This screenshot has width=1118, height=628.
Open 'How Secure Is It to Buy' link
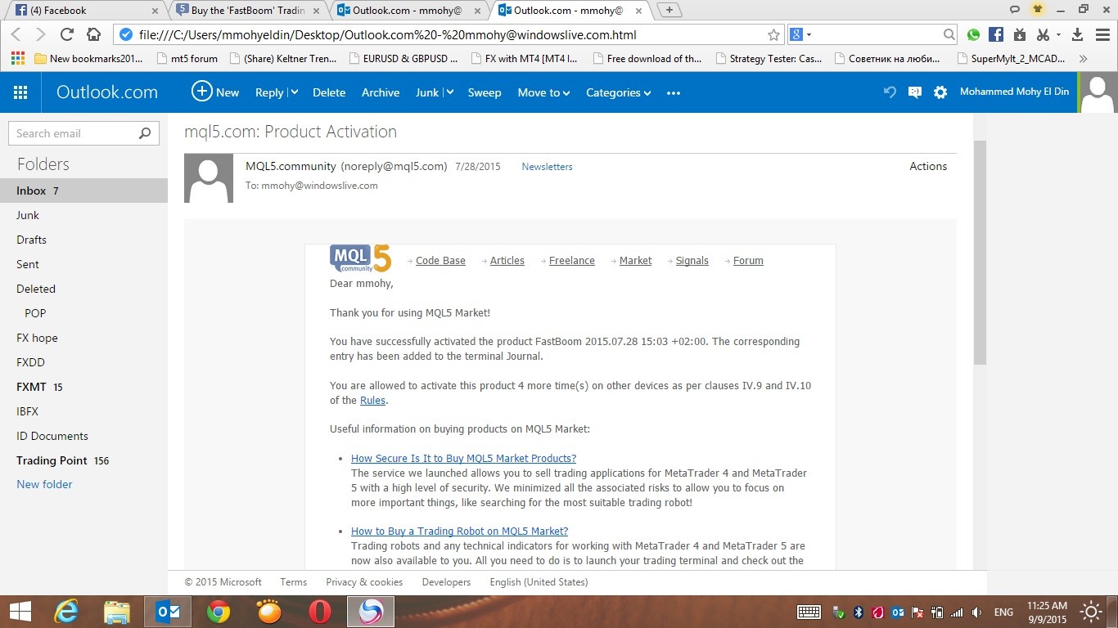pos(463,459)
